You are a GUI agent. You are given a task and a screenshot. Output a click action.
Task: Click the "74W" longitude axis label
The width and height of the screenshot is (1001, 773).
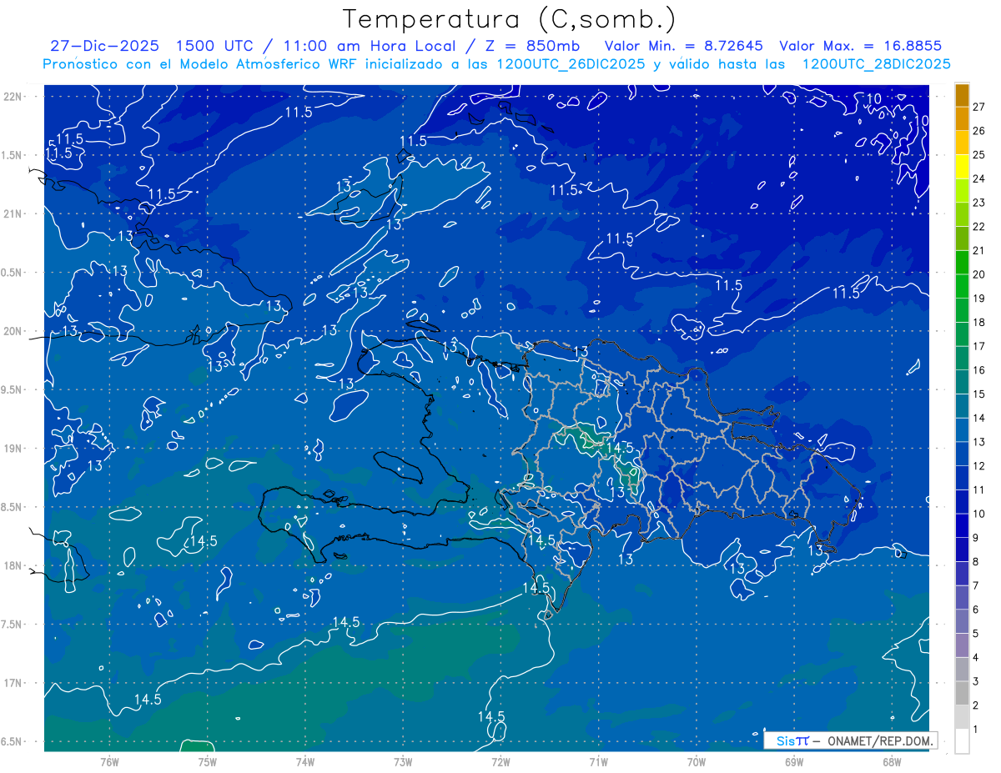pyautogui.click(x=305, y=762)
